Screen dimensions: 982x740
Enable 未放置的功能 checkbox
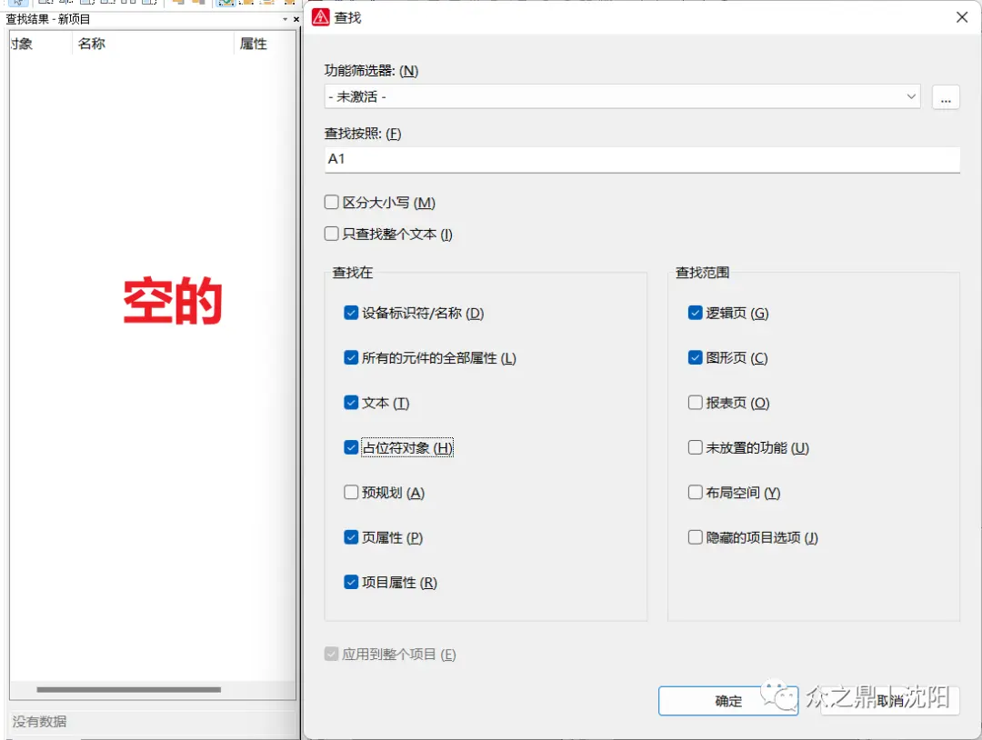(x=696, y=447)
